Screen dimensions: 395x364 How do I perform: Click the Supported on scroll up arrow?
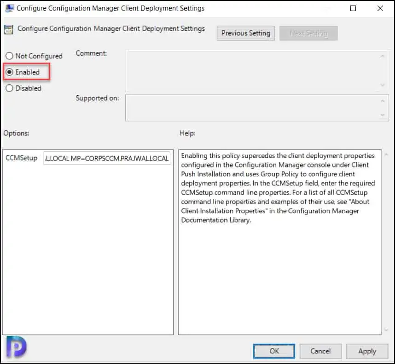(382, 101)
